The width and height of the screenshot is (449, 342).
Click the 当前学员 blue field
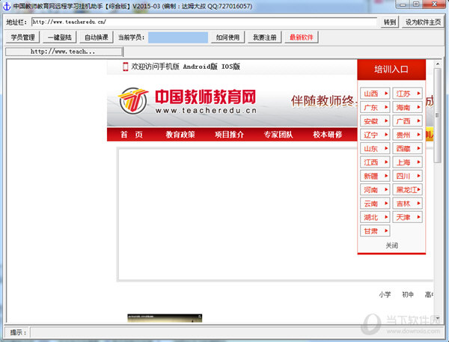pos(178,37)
